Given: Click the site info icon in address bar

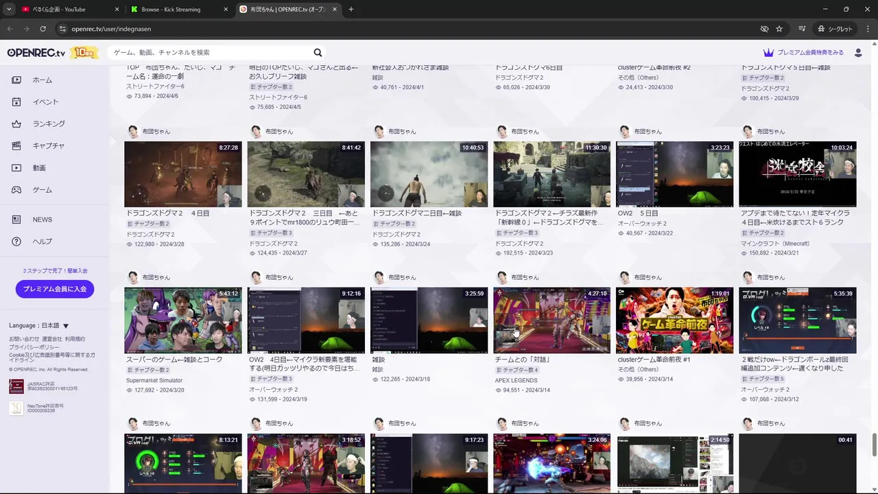Looking at the screenshot, I should (x=62, y=29).
